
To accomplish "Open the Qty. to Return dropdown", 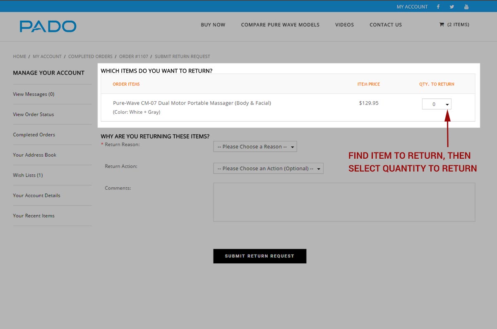I will [437, 104].
